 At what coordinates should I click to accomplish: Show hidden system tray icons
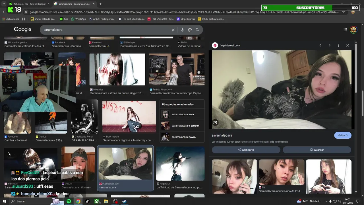[x=326, y=201]
